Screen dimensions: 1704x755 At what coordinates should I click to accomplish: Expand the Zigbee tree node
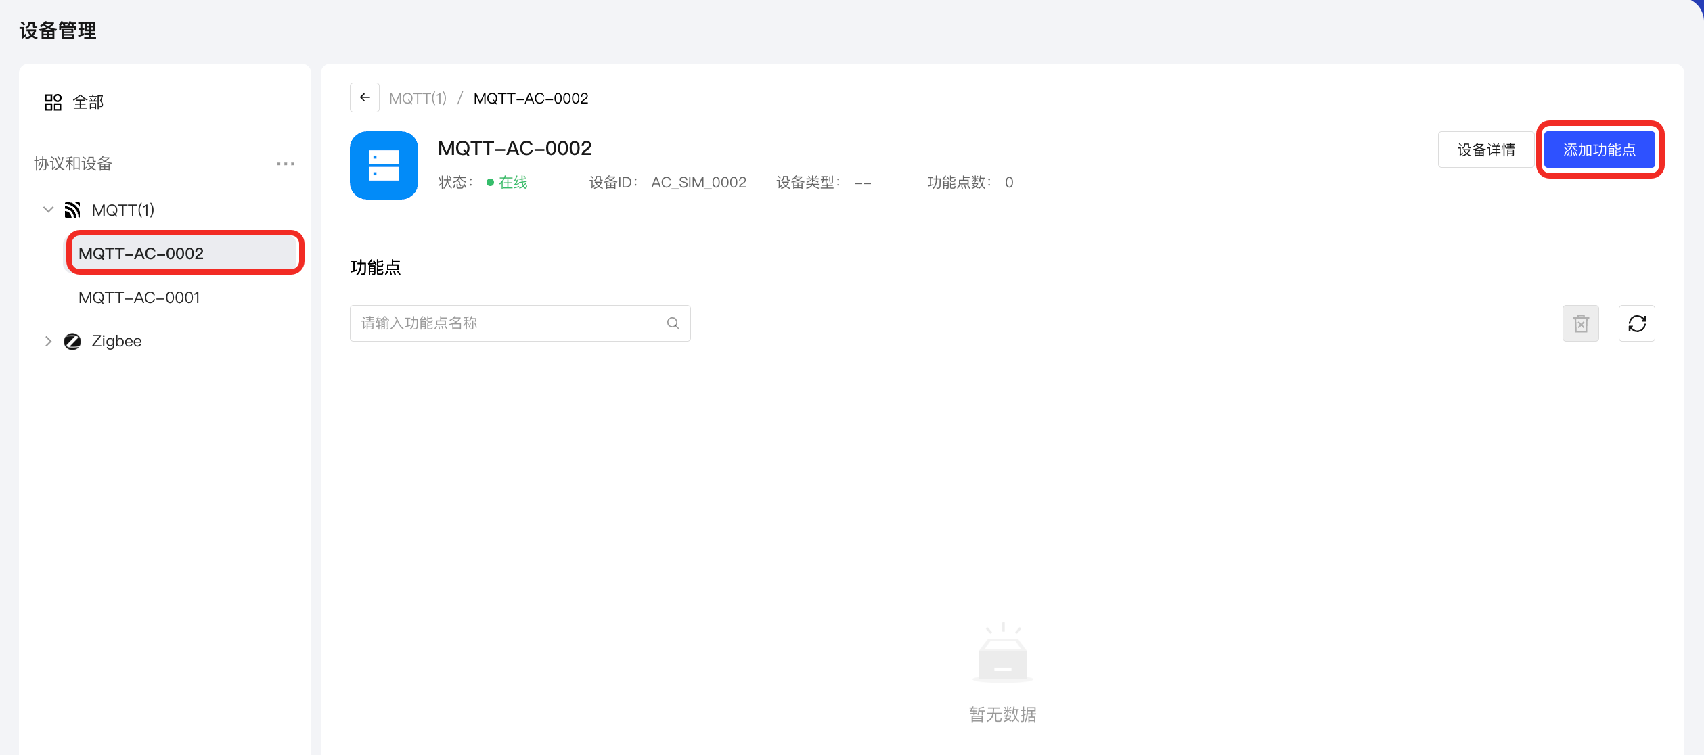pyautogui.click(x=48, y=342)
